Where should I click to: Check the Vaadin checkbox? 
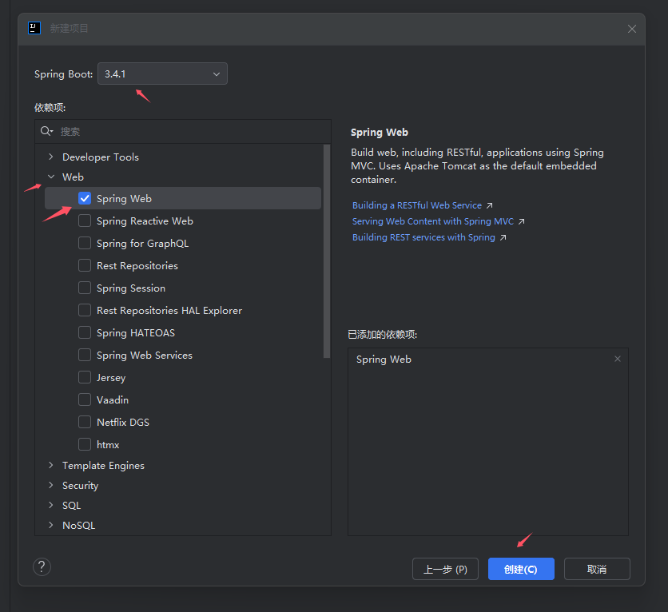(85, 399)
